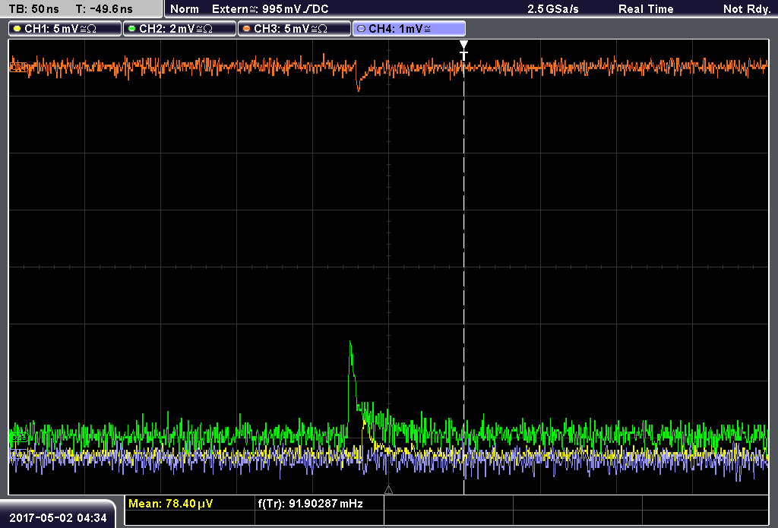The height and width of the screenshot is (528, 778).
Task: Click the Not Rdy. status indicator
Action: [746, 9]
